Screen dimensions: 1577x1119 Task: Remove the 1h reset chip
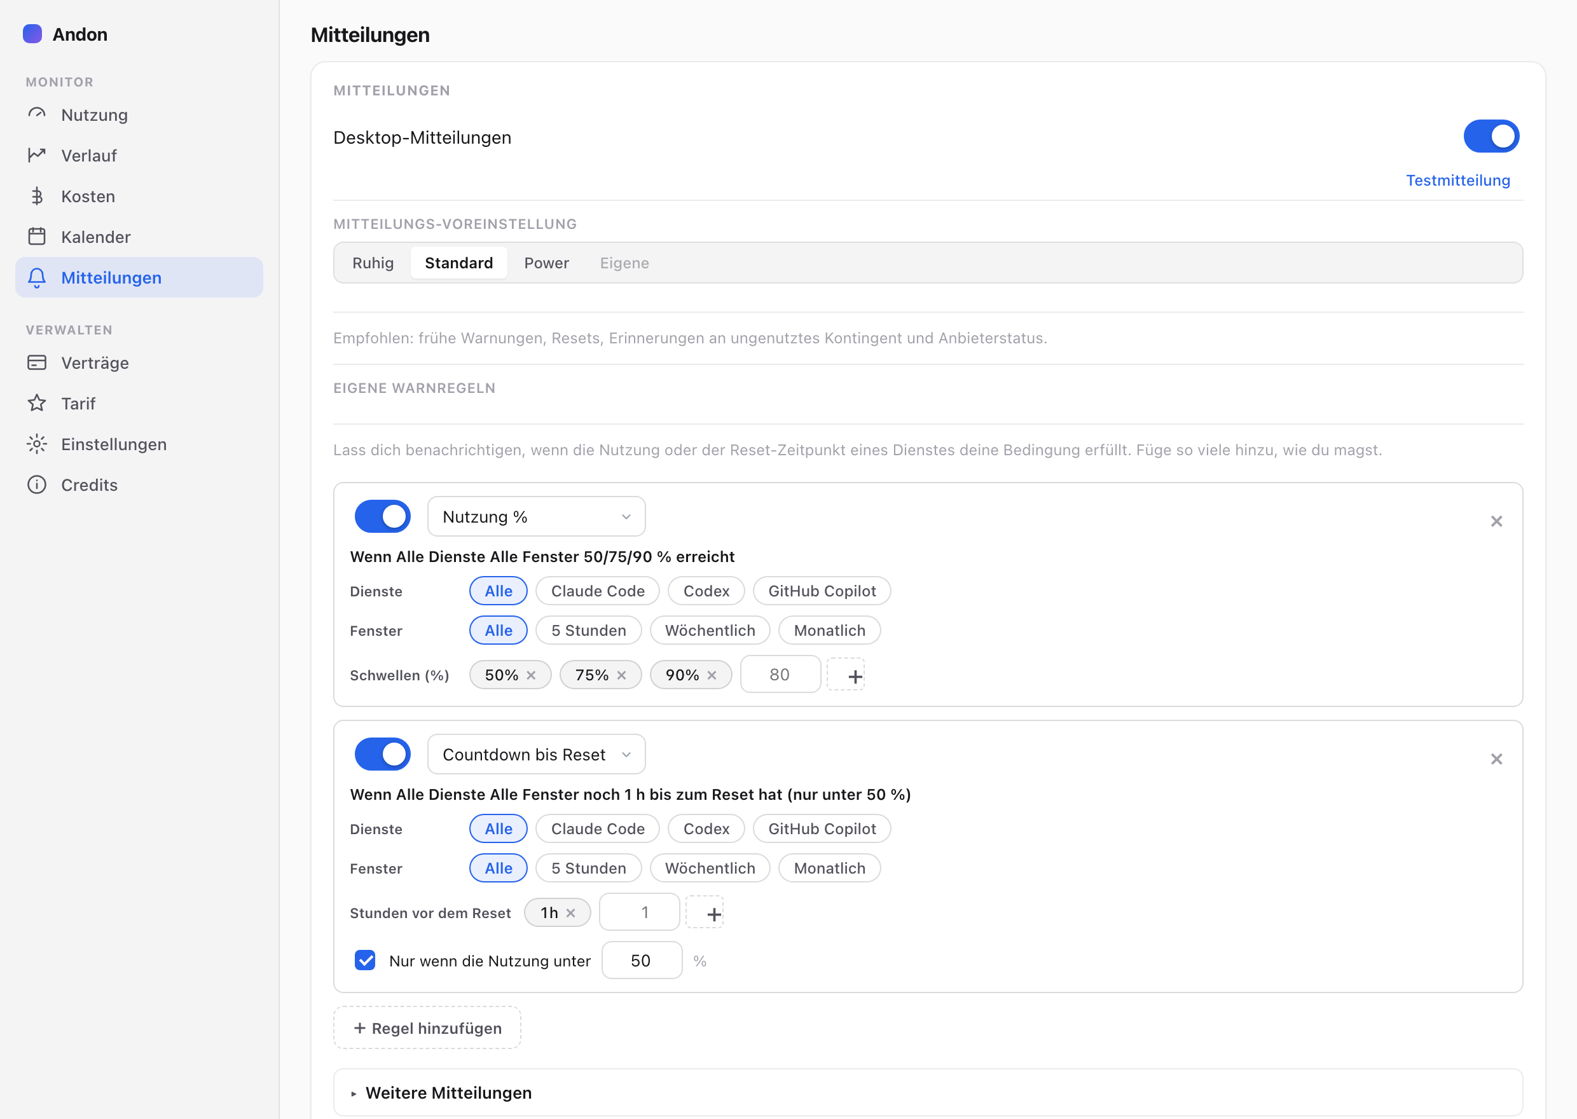pyautogui.click(x=570, y=913)
